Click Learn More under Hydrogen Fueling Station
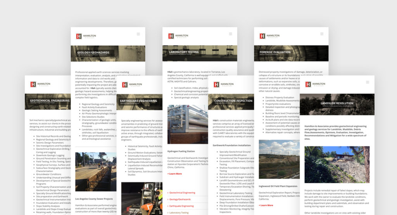This screenshot has width=397, height=215. pyautogui.click(x=175, y=174)
